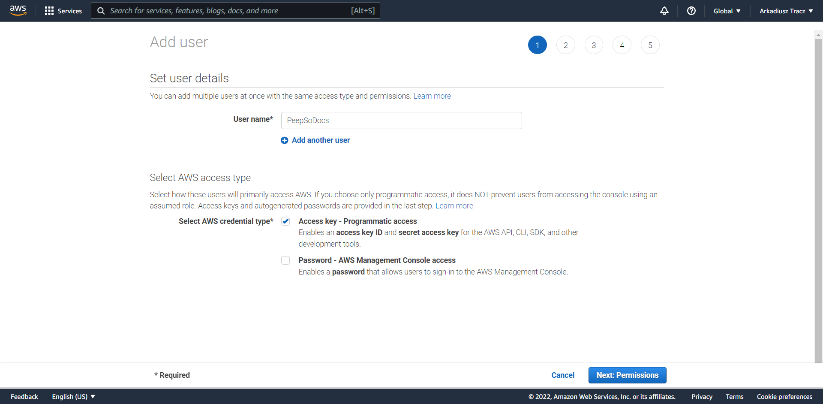Open the Arkadiusz Tracz account menu

click(x=786, y=11)
